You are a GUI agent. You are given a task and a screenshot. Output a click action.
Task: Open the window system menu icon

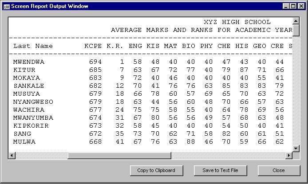click(x=5, y=6)
